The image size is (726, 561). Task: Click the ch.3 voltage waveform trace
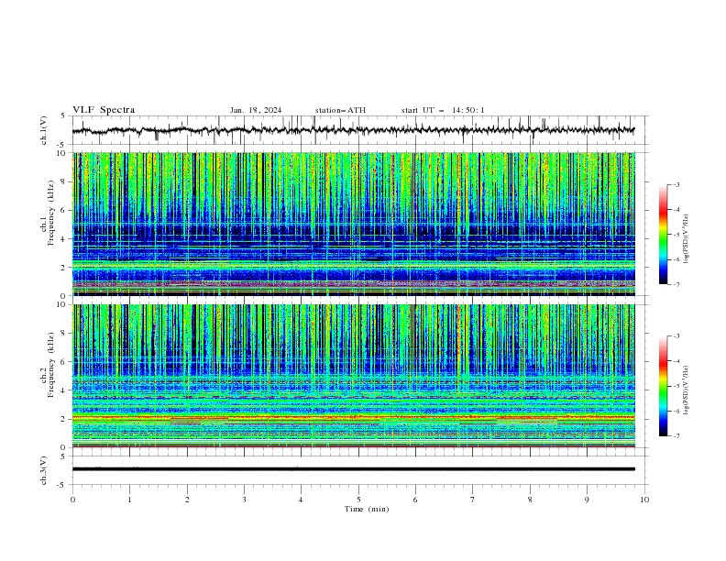353,469
